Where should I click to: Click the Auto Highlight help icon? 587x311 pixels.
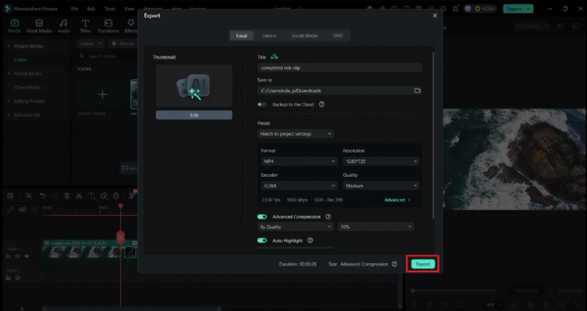(x=310, y=240)
